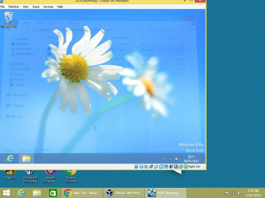Click host volume speaker icon
Image resolution: width=265 pixels, height=198 pixels.
pos(239,193)
